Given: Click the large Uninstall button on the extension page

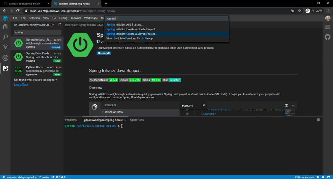Looking at the screenshot, I should [104, 53].
